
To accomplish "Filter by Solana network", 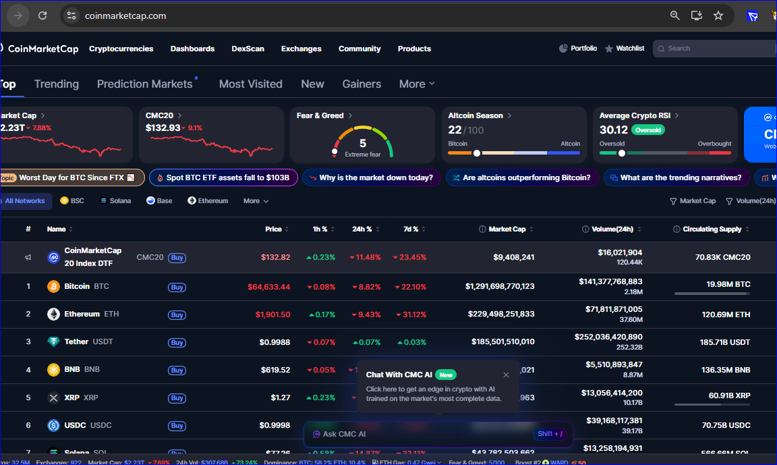I will pyautogui.click(x=115, y=200).
